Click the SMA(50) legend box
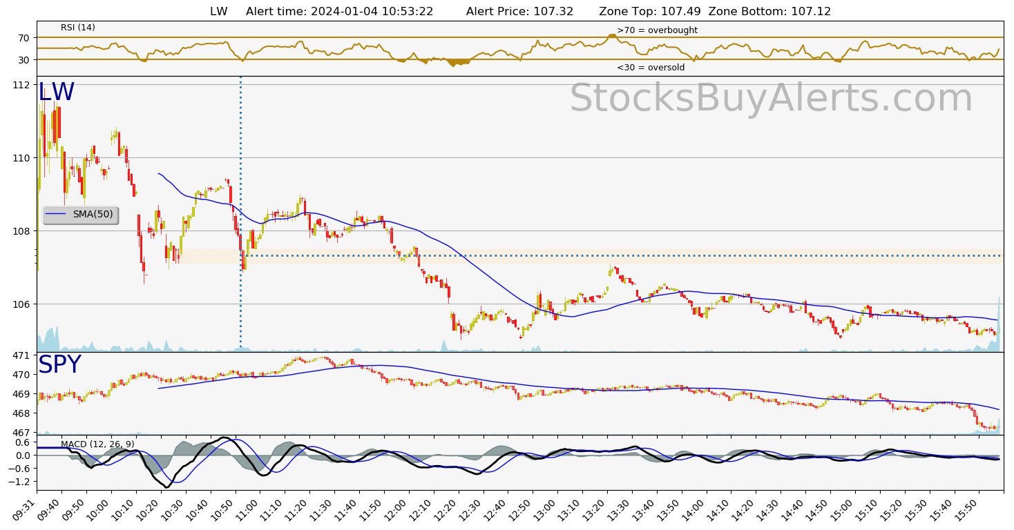 coord(80,215)
